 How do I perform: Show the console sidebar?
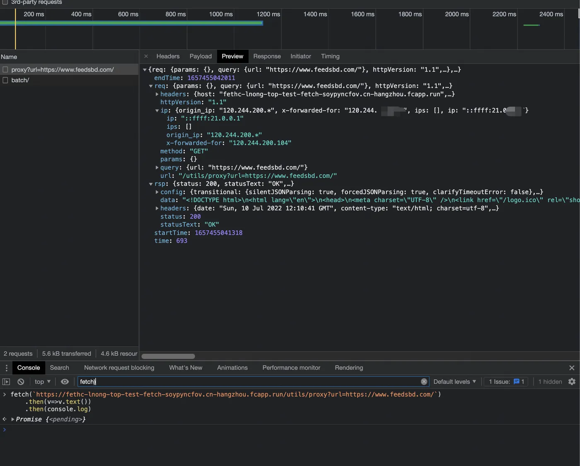point(6,382)
